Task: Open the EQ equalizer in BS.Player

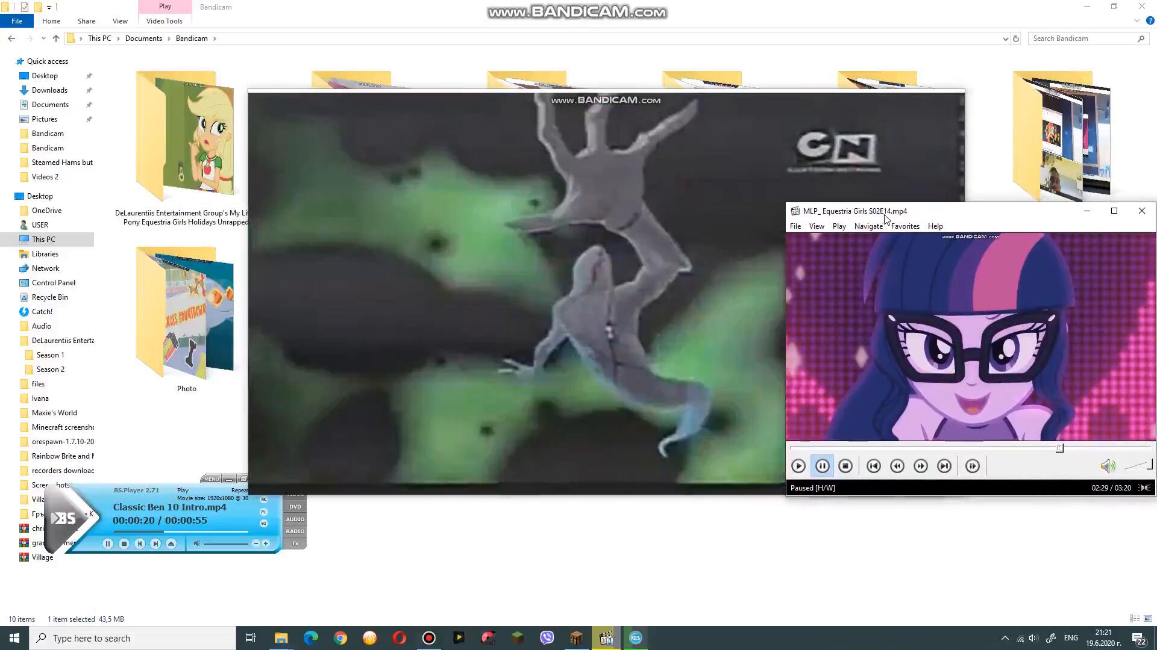Action: [263, 524]
